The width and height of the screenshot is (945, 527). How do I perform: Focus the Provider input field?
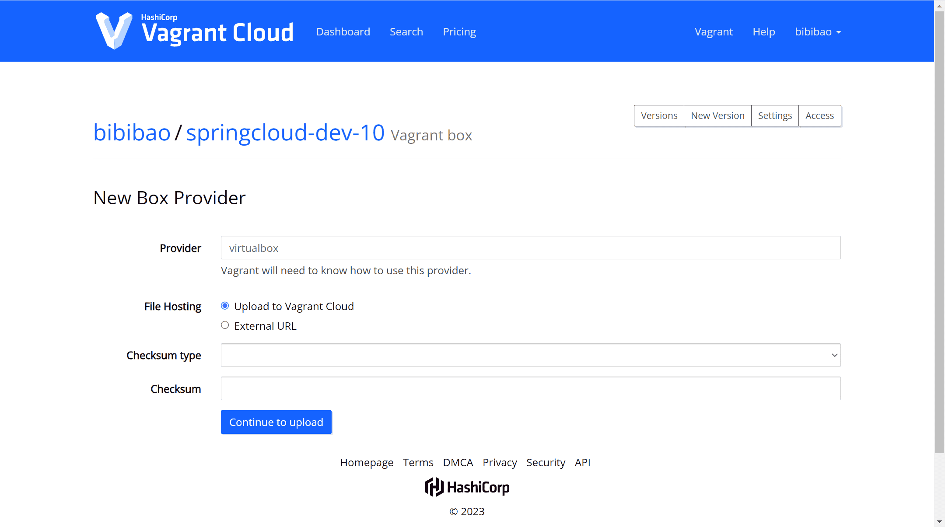(x=531, y=248)
